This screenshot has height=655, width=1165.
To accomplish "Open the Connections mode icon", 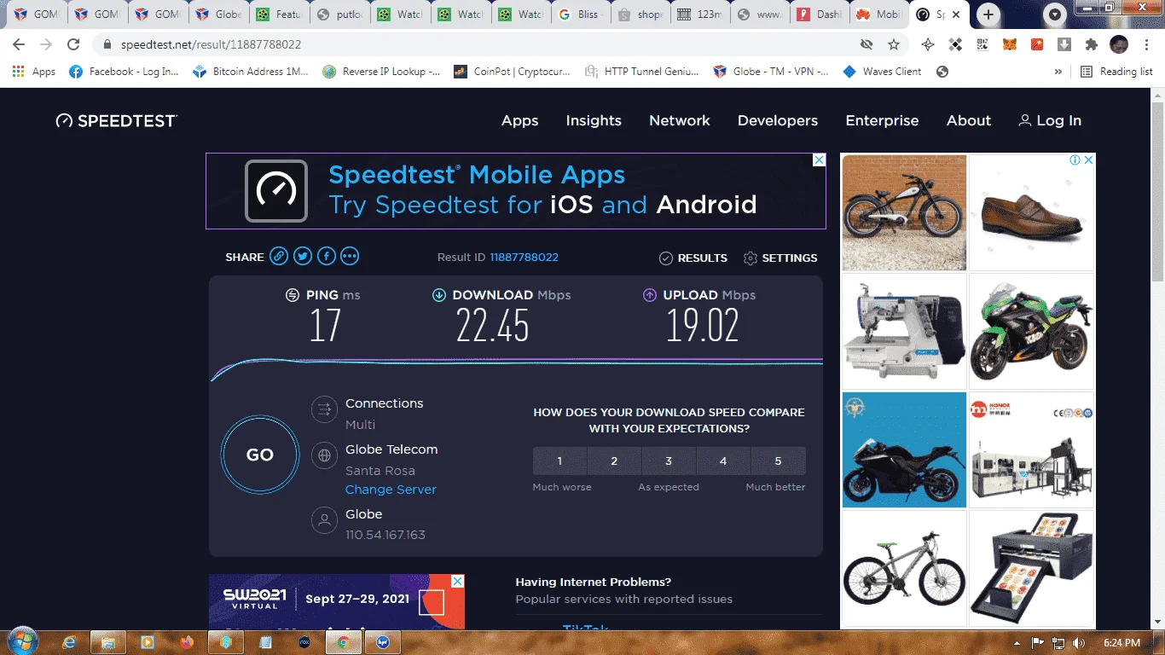I will pos(324,409).
